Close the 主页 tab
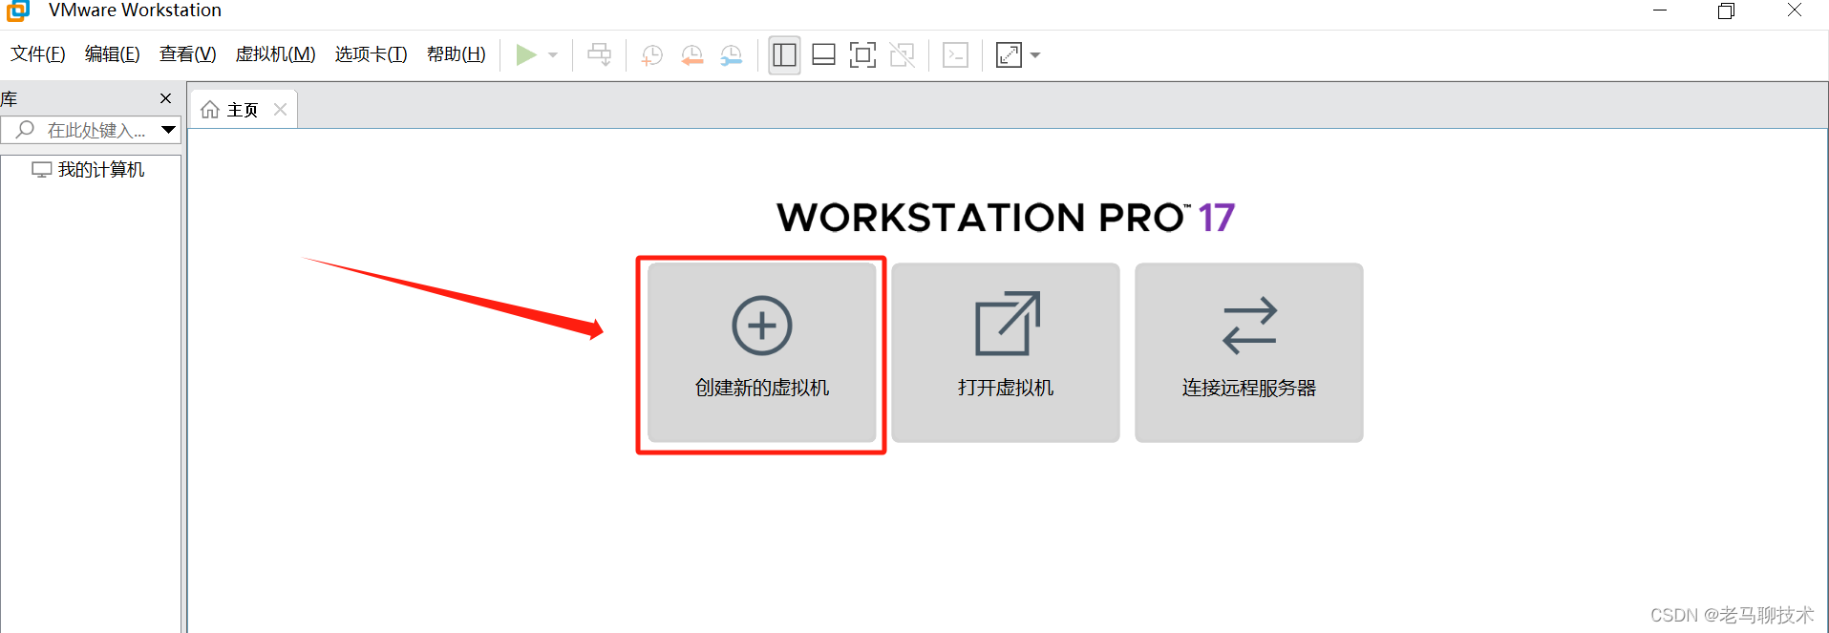The image size is (1829, 633). click(x=280, y=110)
